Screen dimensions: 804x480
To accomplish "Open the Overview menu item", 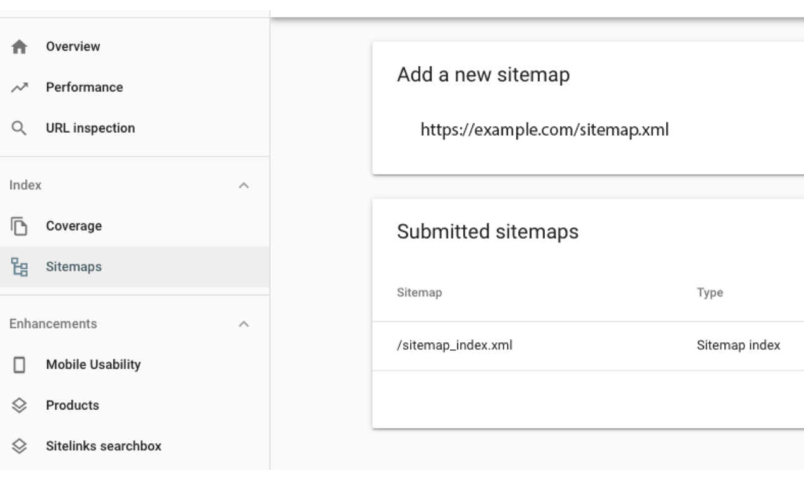I will [x=135, y=47].
